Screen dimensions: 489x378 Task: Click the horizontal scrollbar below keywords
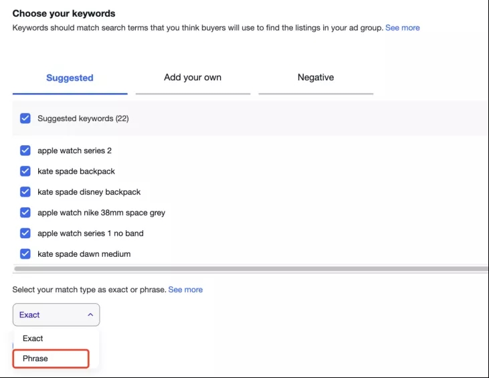[x=251, y=268]
